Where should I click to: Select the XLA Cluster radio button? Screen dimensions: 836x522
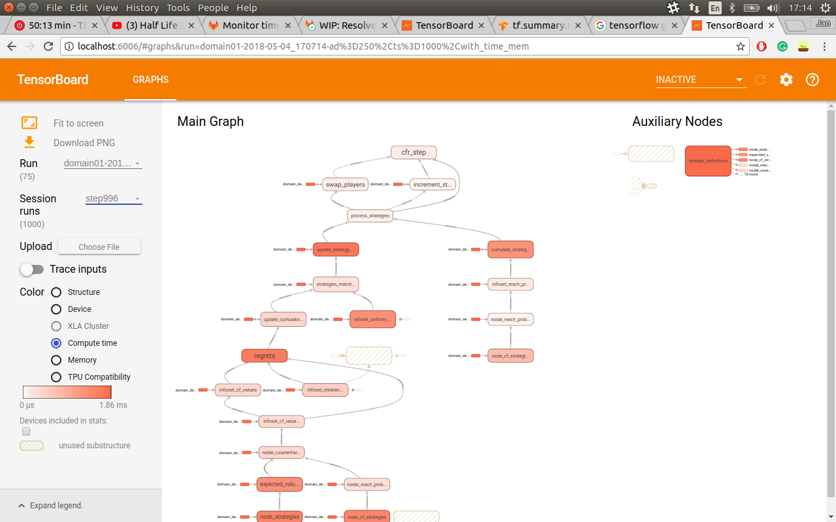56,326
